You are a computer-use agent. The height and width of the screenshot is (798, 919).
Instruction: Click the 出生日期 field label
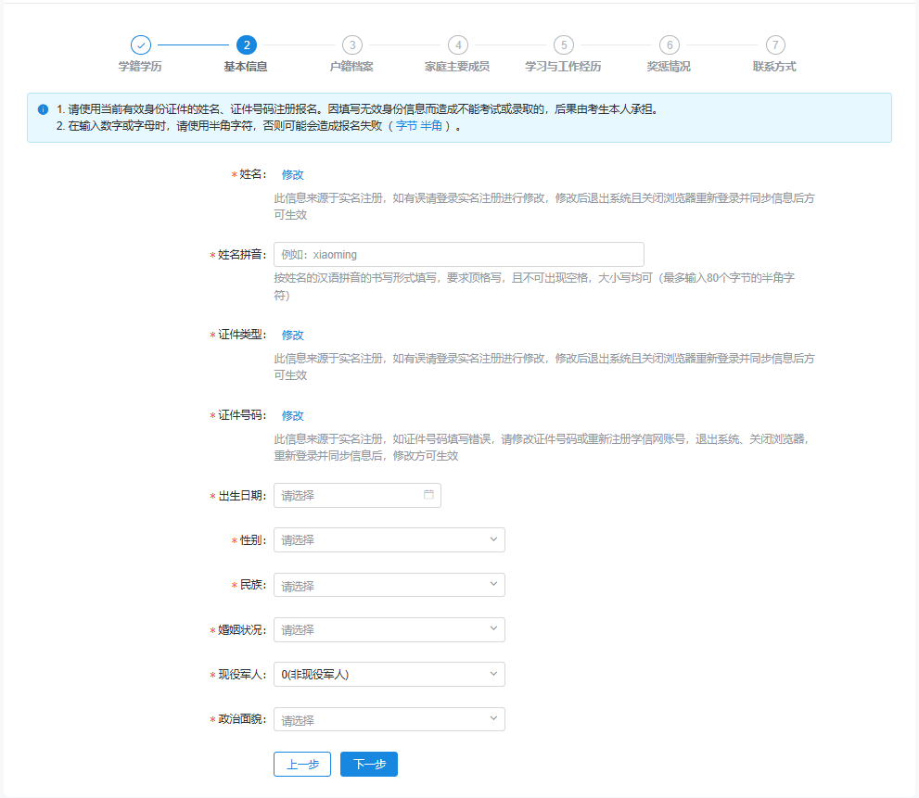[x=240, y=496]
